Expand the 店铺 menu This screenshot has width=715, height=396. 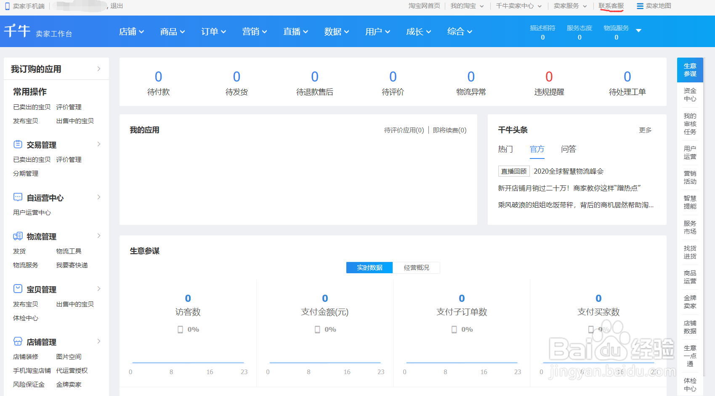[131, 32]
